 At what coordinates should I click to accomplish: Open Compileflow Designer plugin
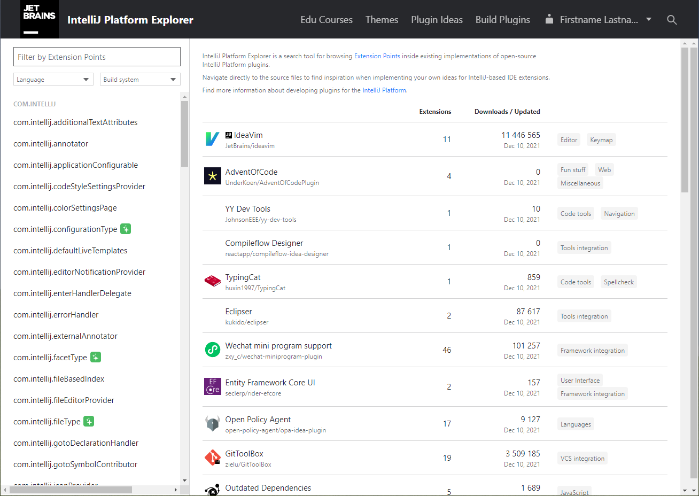(264, 243)
